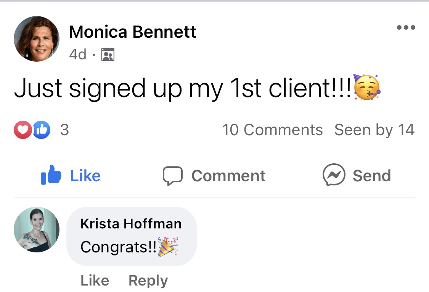This screenshot has height=292, width=429.
Task: Click the blue thumbs-up reaction icon
Action: (x=42, y=130)
